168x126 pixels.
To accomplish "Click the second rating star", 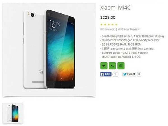I will (105, 25).
